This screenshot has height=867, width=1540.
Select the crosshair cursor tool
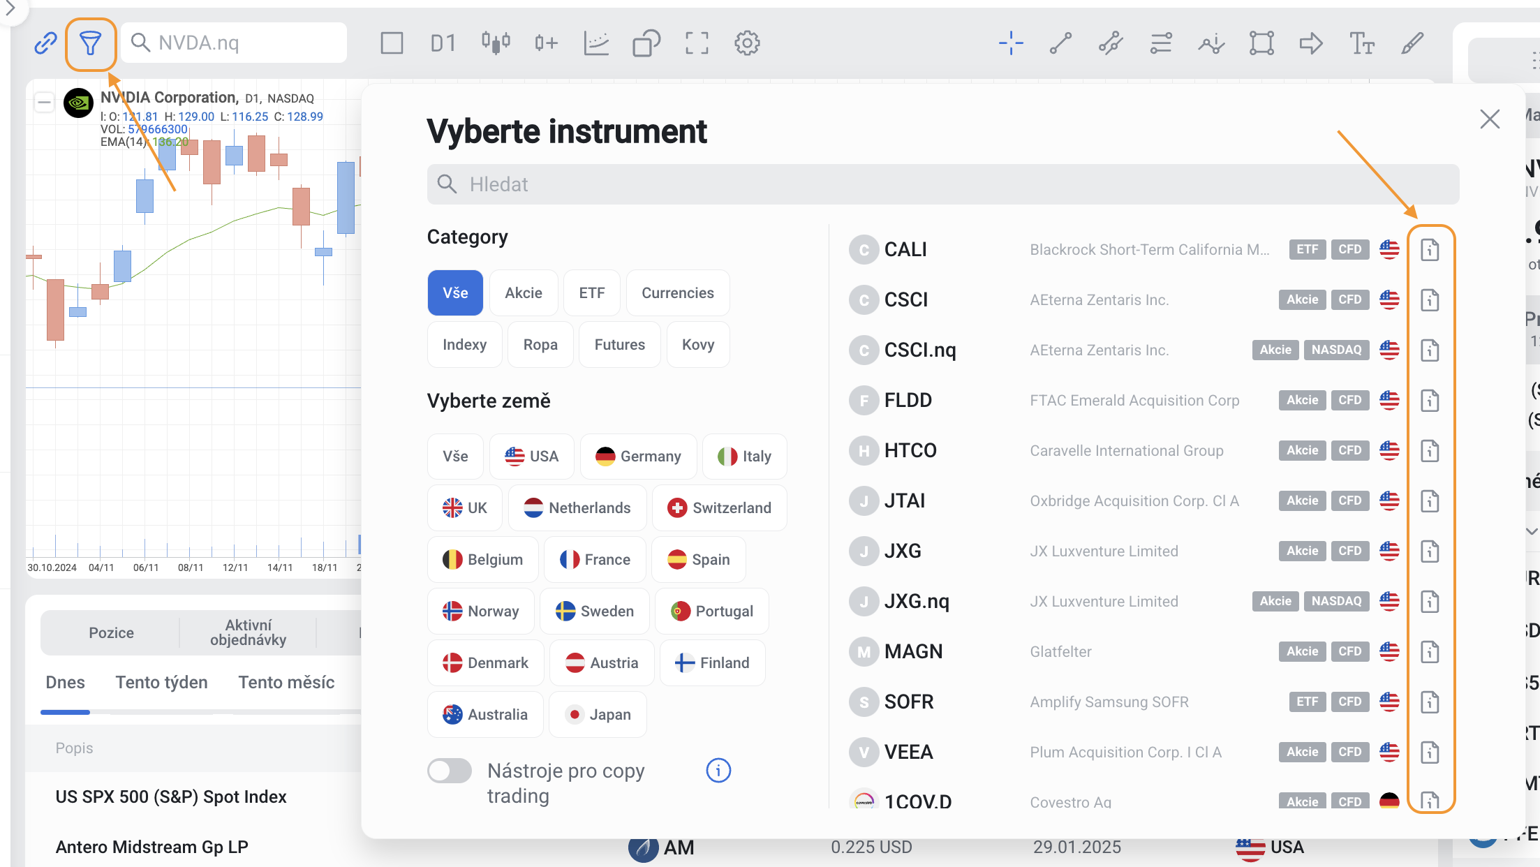pyautogui.click(x=1010, y=43)
